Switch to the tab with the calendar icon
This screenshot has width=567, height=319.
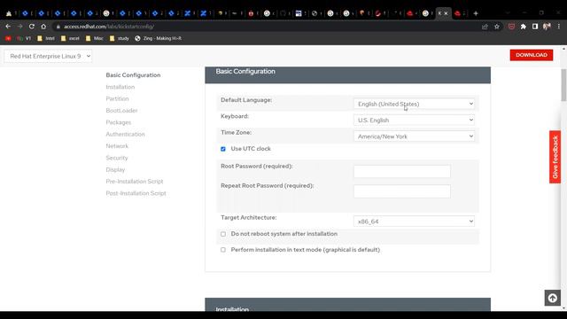click(x=299, y=13)
